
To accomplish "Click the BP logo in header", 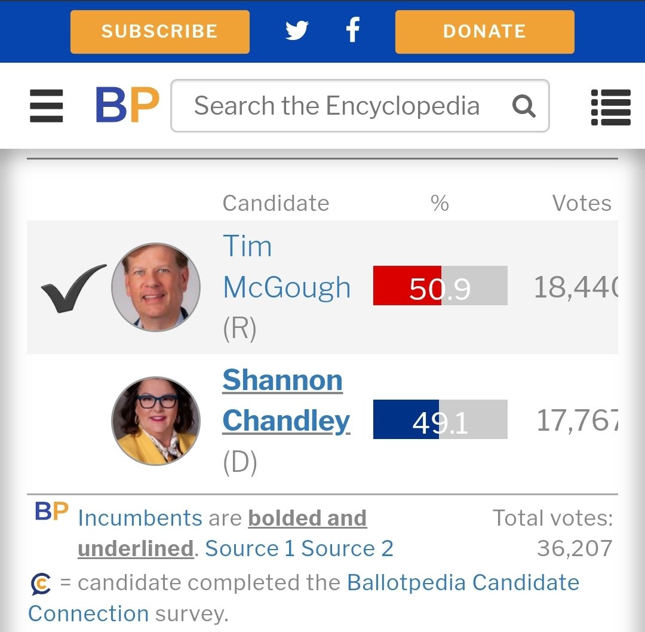I will (x=127, y=106).
